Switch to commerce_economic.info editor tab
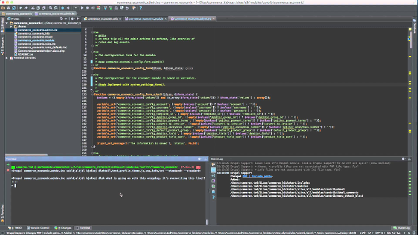 pyautogui.click(x=102, y=19)
